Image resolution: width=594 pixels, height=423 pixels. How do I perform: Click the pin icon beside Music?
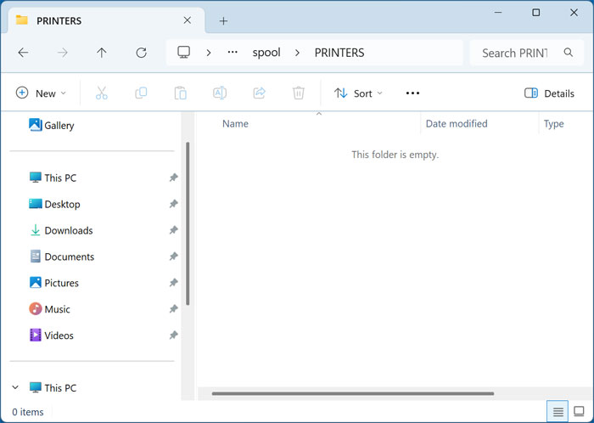tap(173, 309)
